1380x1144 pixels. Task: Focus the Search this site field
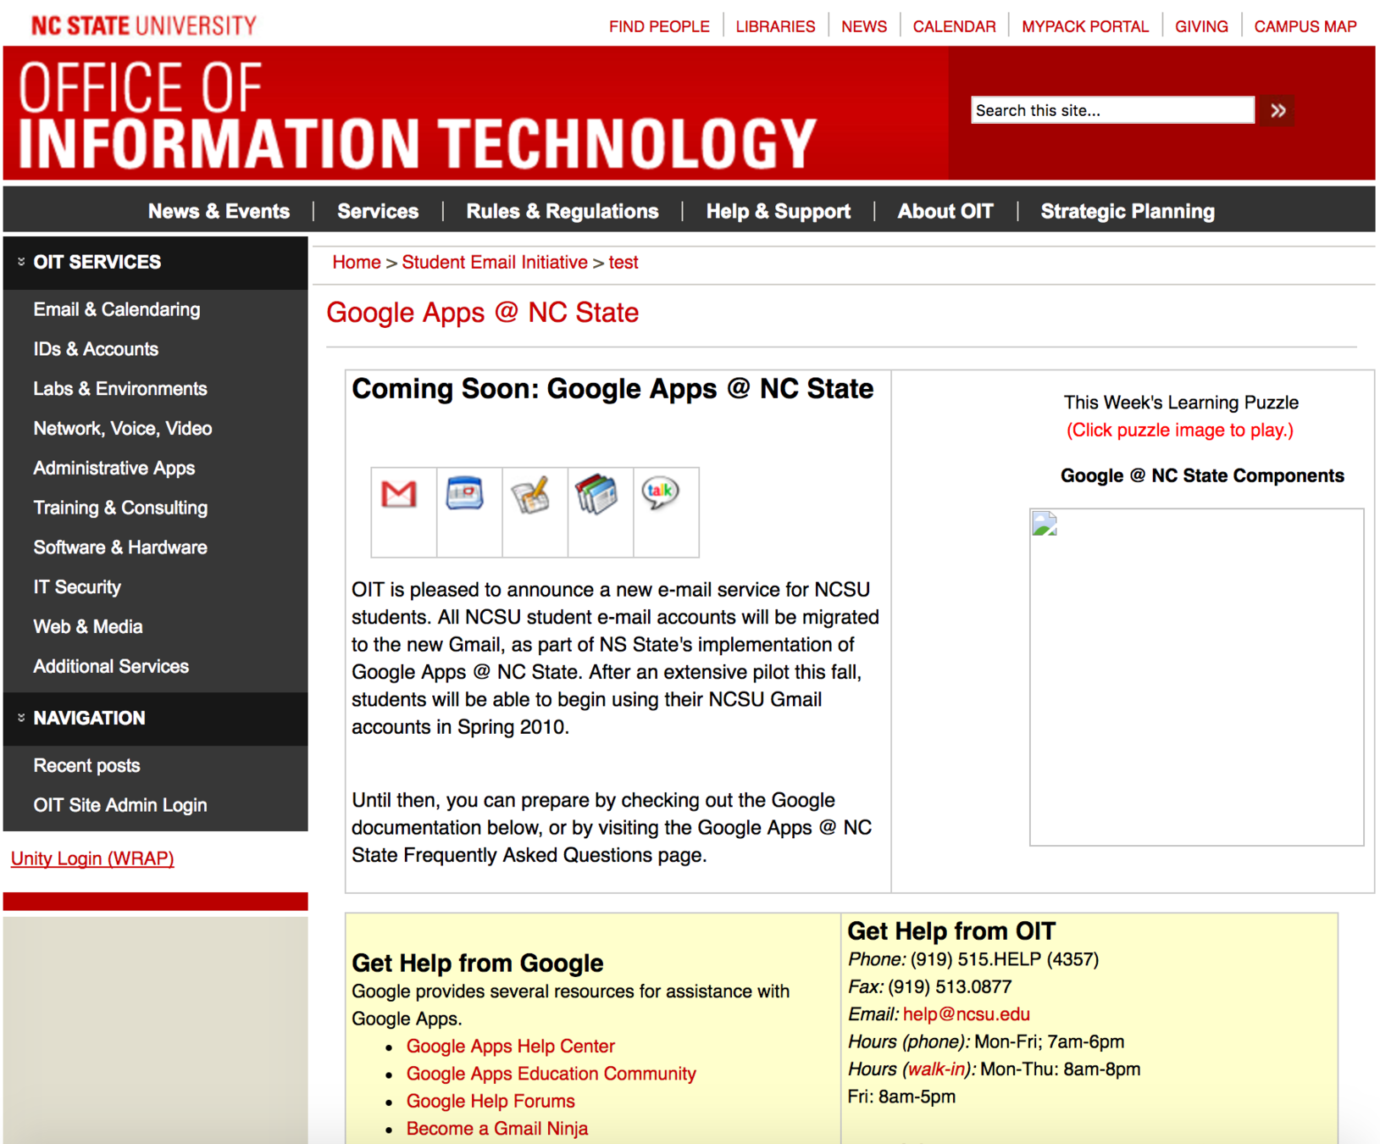(x=1112, y=110)
